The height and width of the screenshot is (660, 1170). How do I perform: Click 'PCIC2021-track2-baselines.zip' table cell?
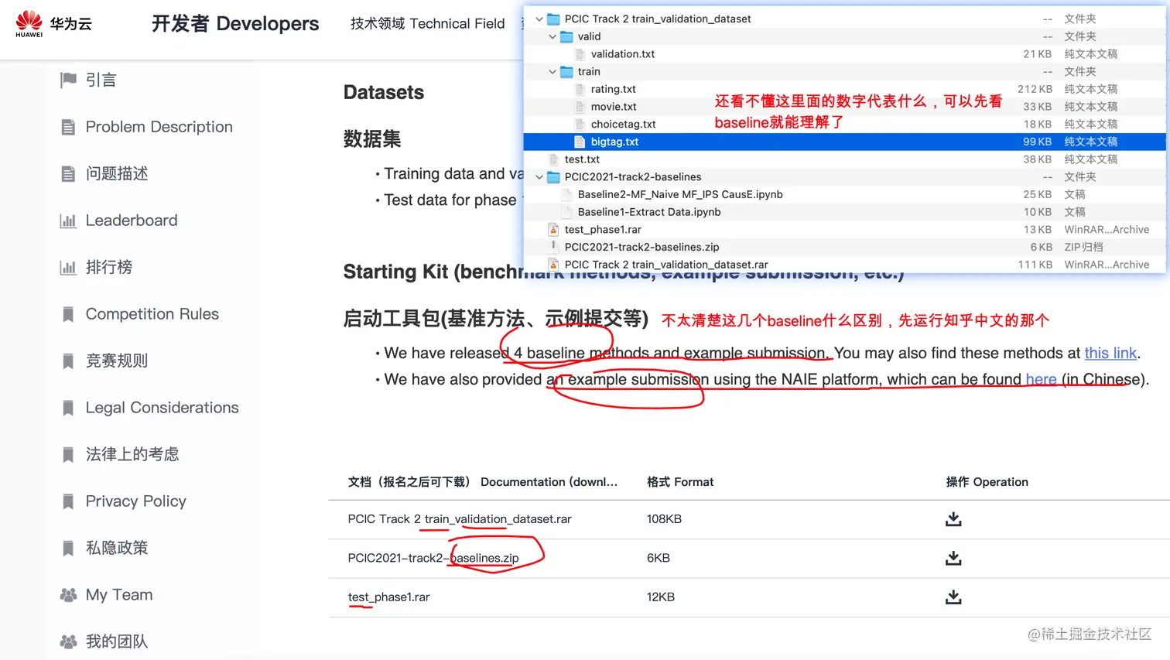pyautogui.click(x=433, y=558)
